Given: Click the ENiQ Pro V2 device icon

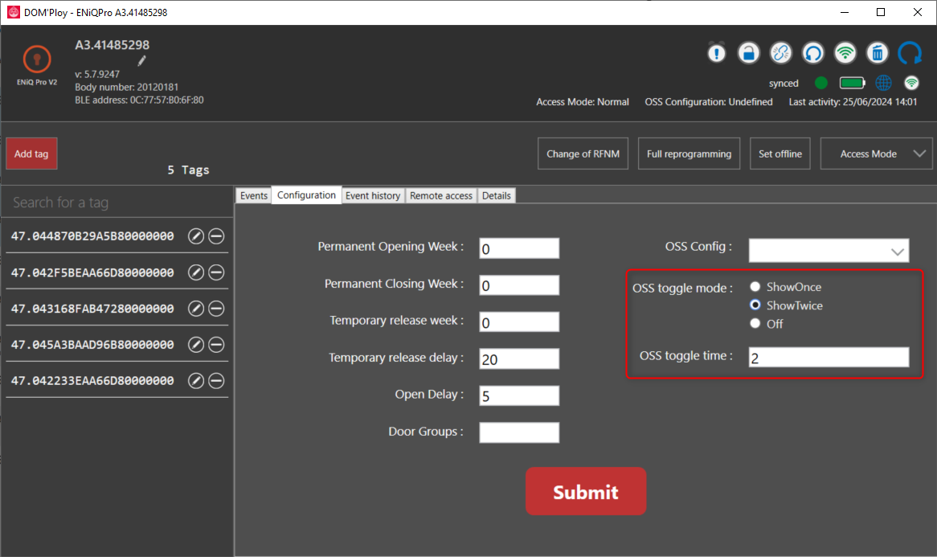Looking at the screenshot, I should tap(37, 59).
